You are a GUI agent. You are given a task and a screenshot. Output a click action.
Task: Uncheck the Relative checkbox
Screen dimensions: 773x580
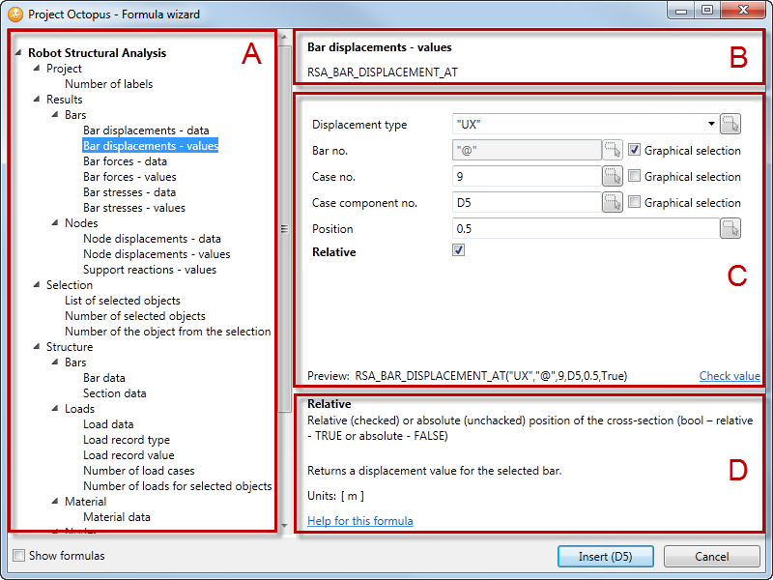(458, 250)
